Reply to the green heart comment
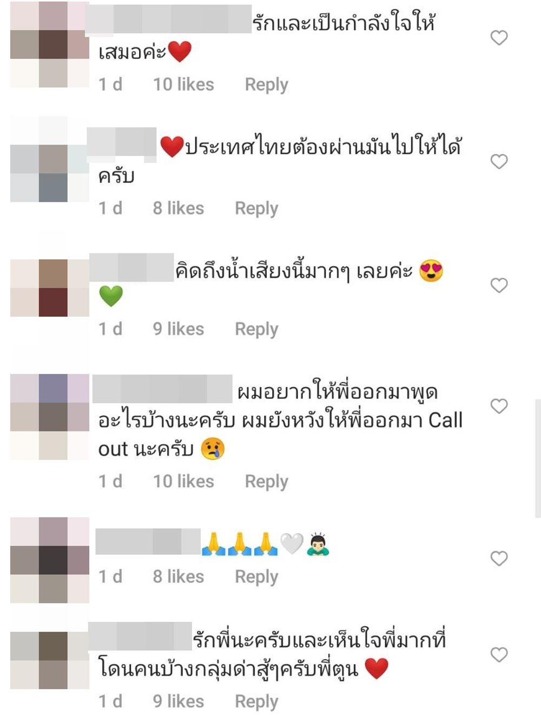The width and height of the screenshot is (541, 715). tap(256, 329)
